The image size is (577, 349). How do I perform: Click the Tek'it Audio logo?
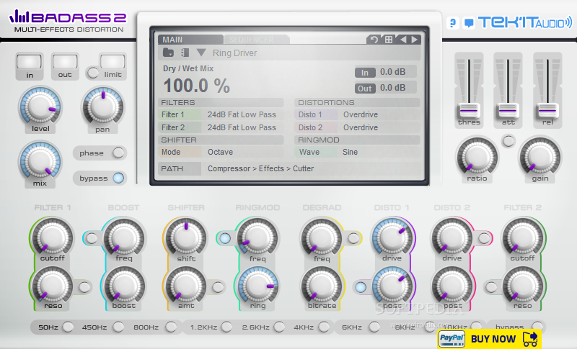pos(525,22)
